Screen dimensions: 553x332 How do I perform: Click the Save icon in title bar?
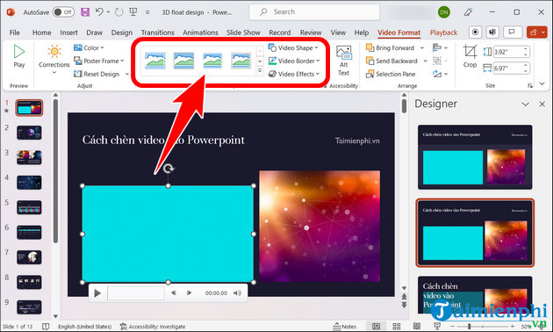pos(85,12)
